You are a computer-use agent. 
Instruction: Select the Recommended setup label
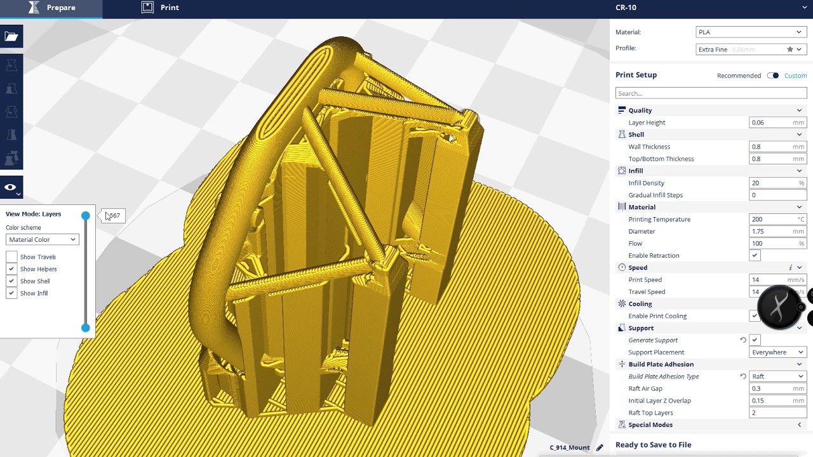tap(739, 76)
